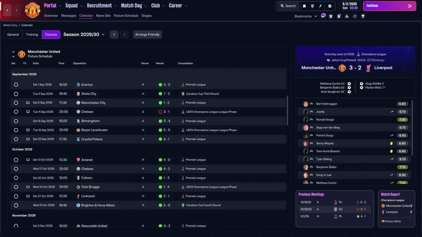Click the shirt icon in the bookmarks bar
This screenshot has height=237, width=422.
(x=331, y=16)
